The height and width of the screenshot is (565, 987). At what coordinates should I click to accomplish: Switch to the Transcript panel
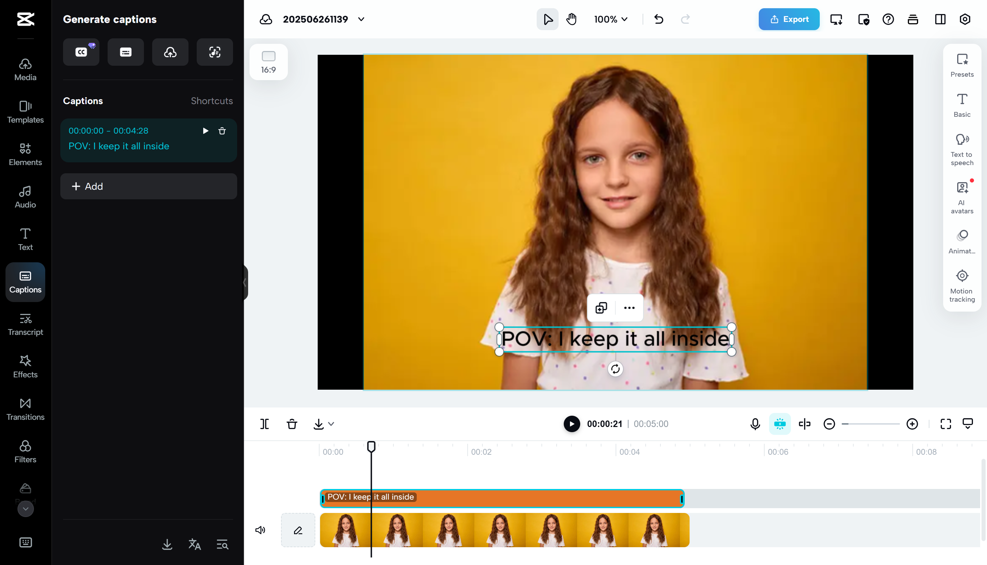25,324
